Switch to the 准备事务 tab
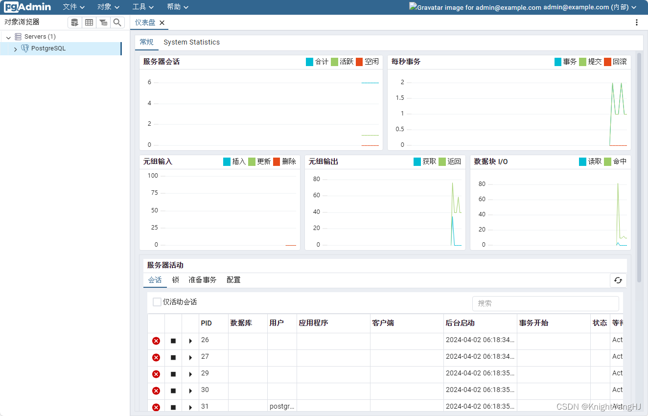The width and height of the screenshot is (648, 416). click(203, 280)
